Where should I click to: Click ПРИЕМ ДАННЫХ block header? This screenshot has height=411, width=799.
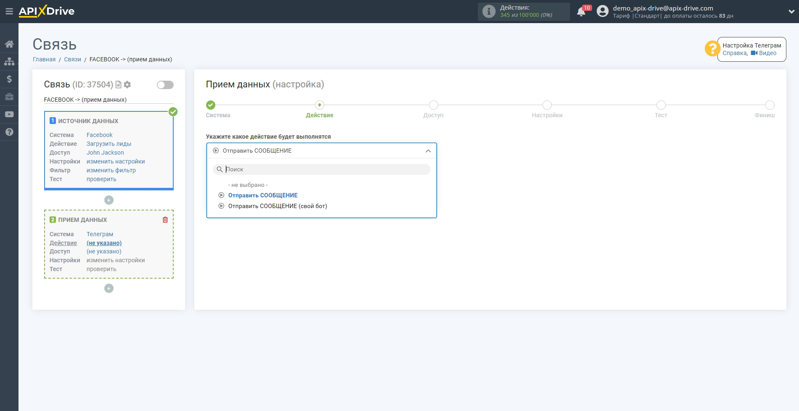82,220
